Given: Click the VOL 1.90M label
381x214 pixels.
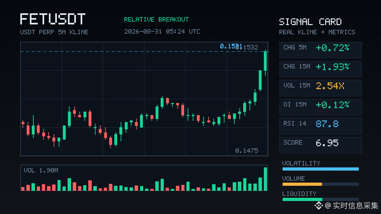Looking at the screenshot, I should click(x=41, y=171).
